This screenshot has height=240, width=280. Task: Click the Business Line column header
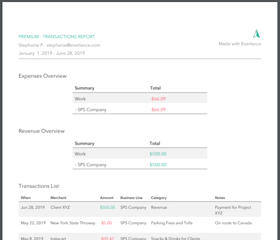[131, 198]
